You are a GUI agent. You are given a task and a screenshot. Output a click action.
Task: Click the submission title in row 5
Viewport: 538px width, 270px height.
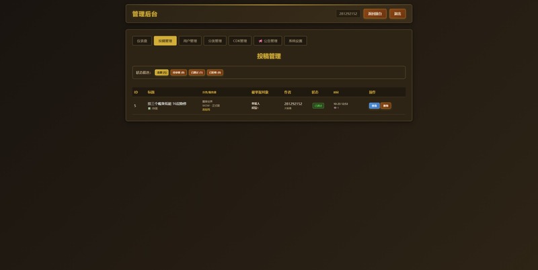pyautogui.click(x=167, y=103)
